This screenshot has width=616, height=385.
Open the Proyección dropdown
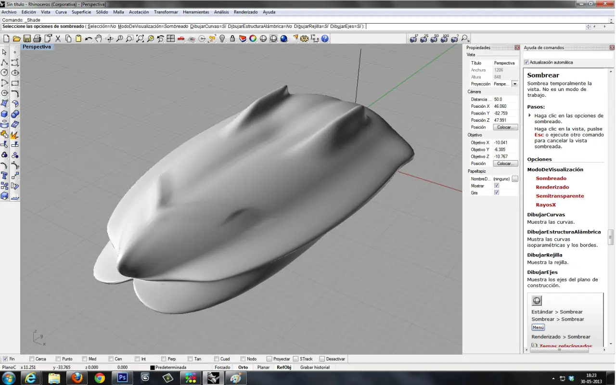[514, 84]
